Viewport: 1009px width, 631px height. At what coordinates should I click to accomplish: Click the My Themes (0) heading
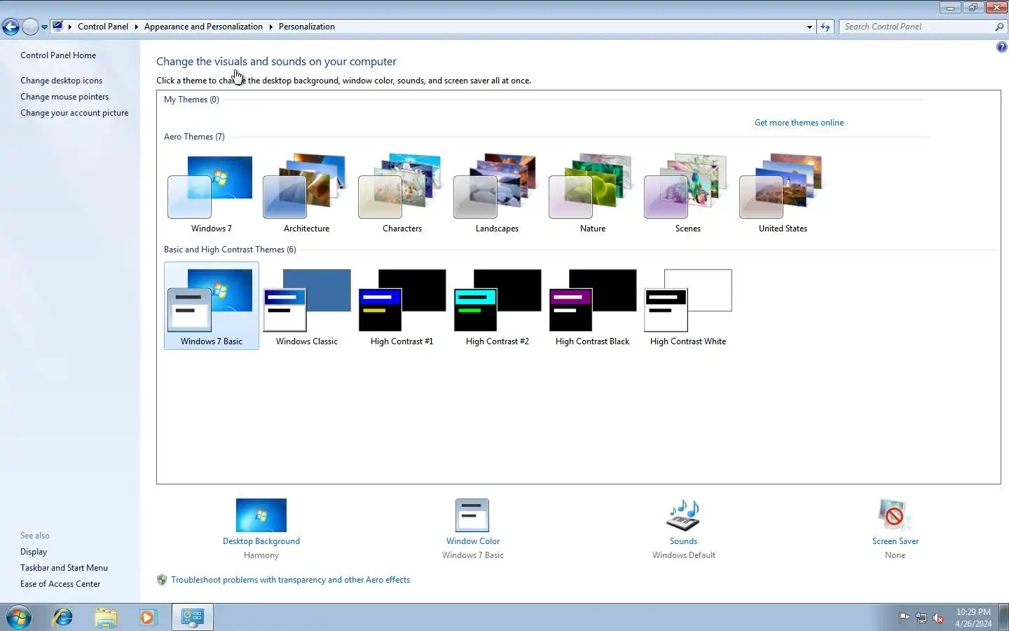191,100
